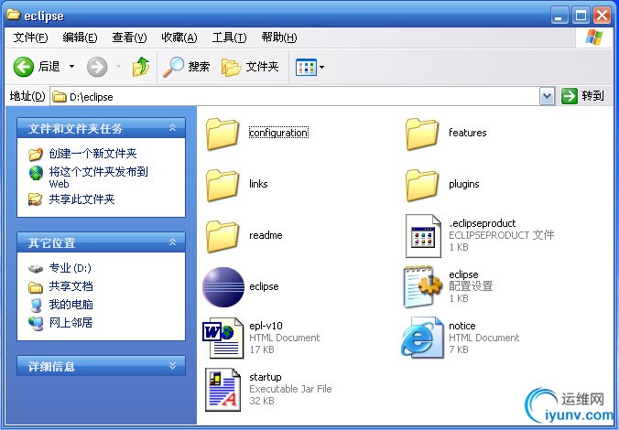
Task: Click the greyed Forward arrow button
Action: tap(97, 67)
